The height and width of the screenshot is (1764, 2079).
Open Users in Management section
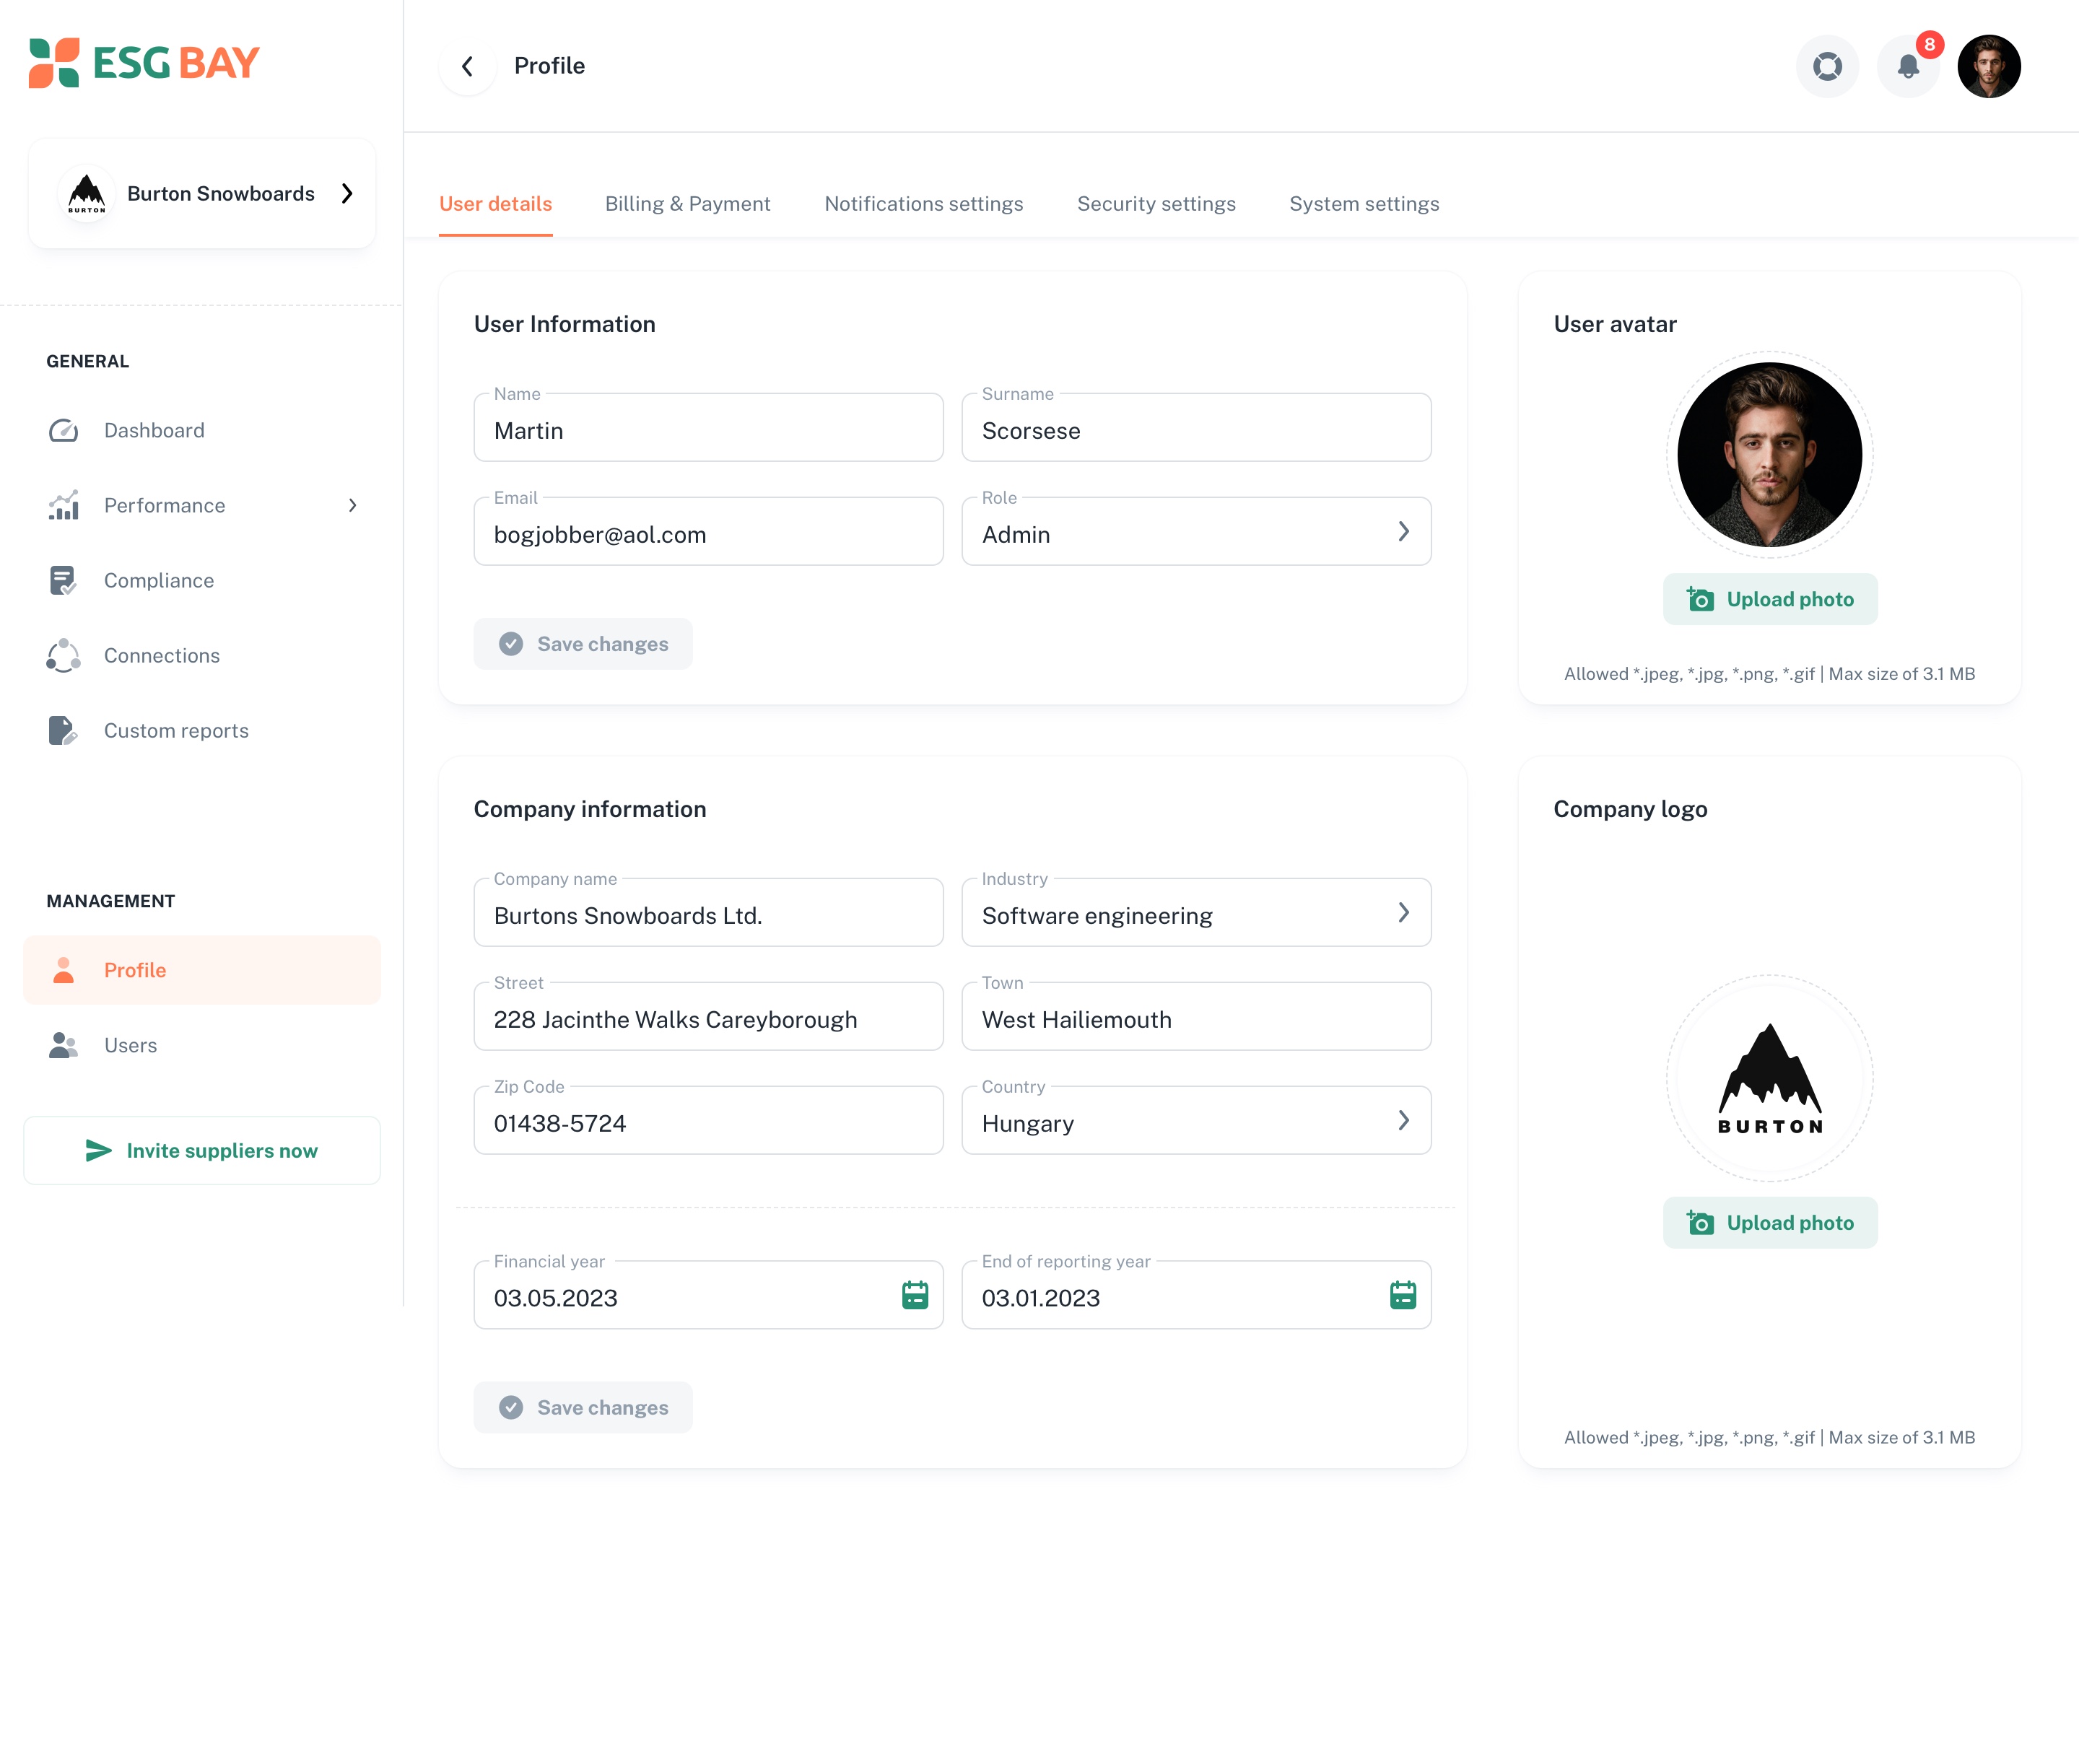(202, 1045)
